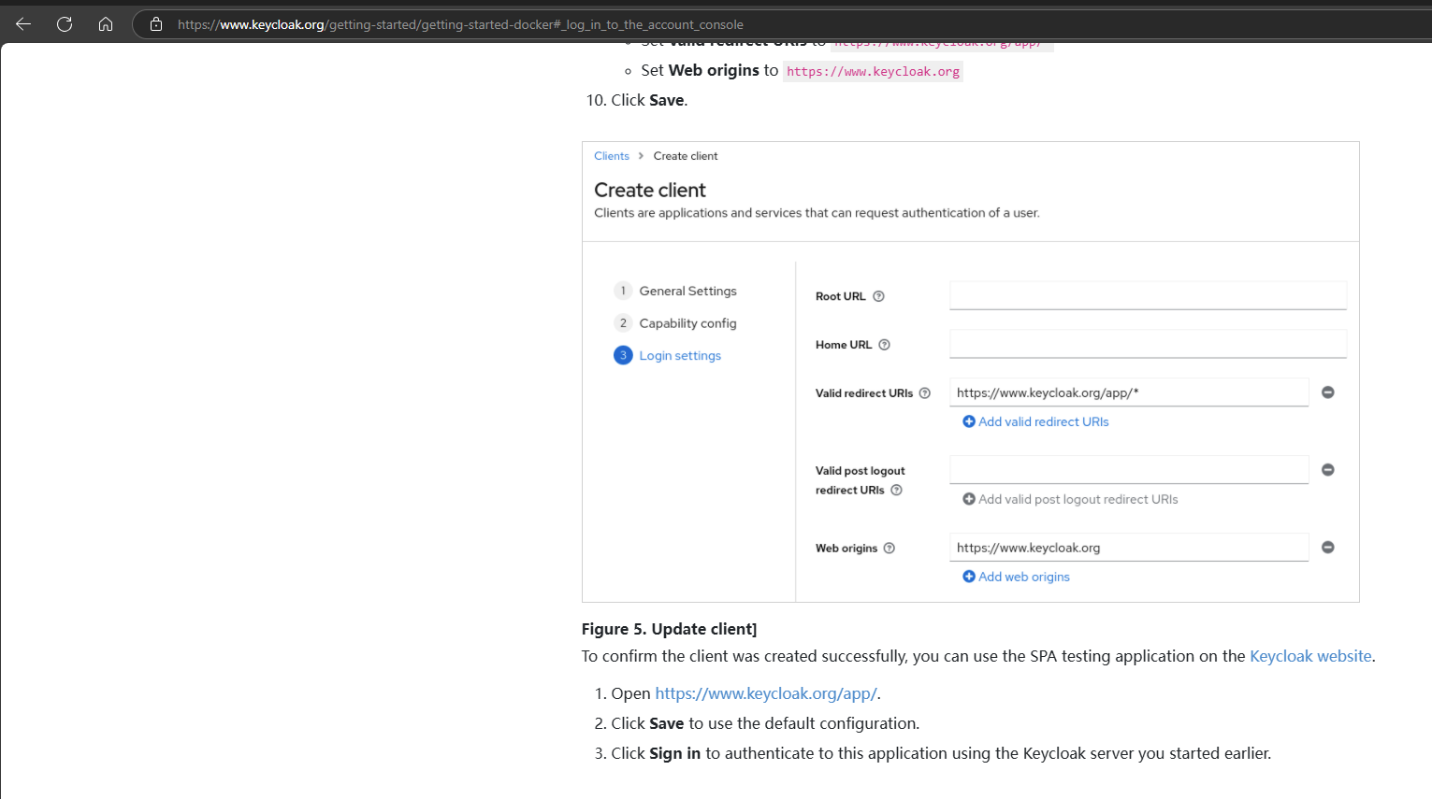1432x799 pixels.
Task: Remove the valid redirect URI entry
Action: [x=1327, y=392]
